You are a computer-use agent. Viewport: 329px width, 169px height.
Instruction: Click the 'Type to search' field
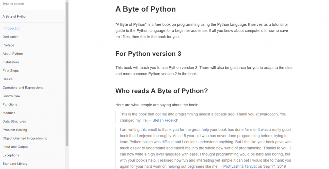32,4
